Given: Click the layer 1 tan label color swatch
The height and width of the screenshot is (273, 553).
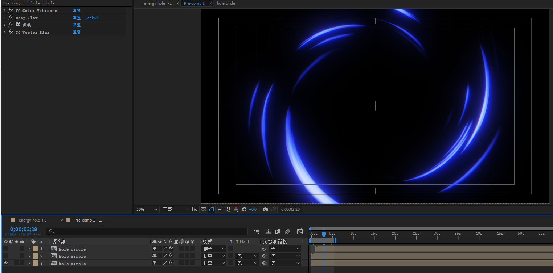Looking at the screenshot, I should coord(35,249).
